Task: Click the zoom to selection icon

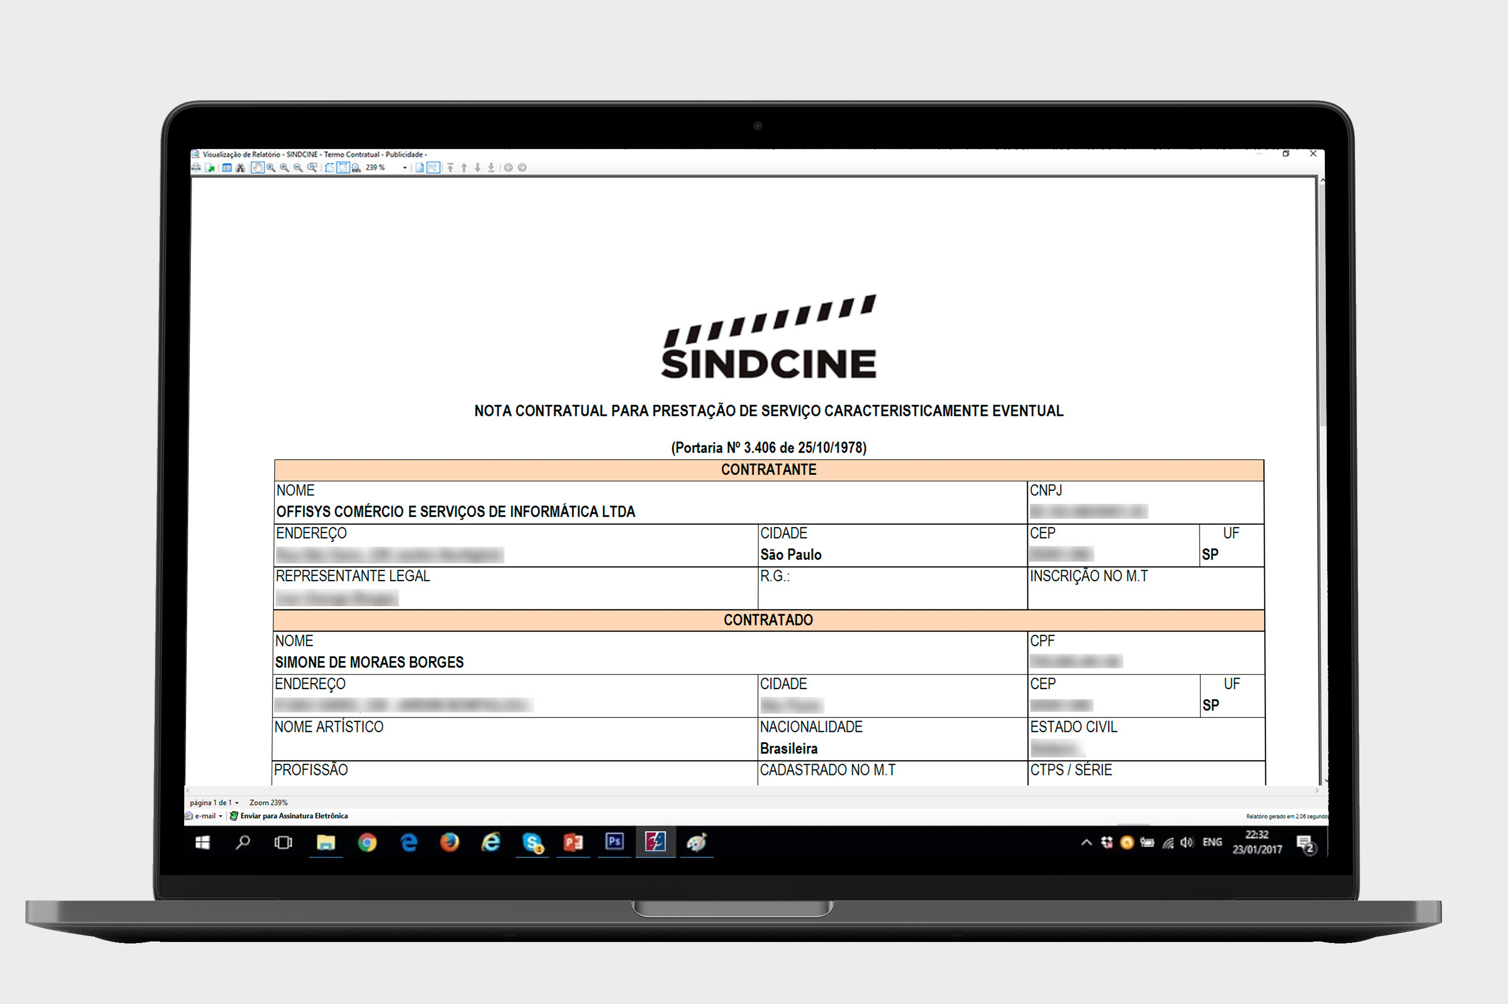Action: [x=312, y=168]
